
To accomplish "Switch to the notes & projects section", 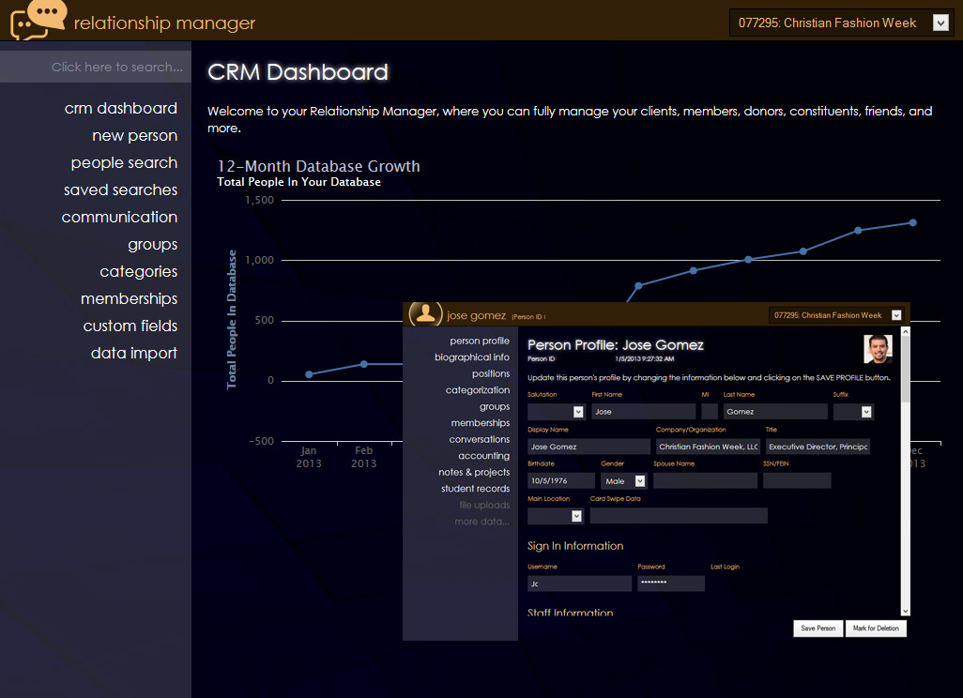I will [473, 473].
